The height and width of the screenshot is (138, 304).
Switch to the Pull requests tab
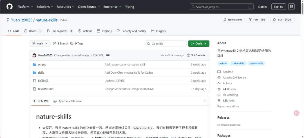pyautogui.click(x=60, y=31)
